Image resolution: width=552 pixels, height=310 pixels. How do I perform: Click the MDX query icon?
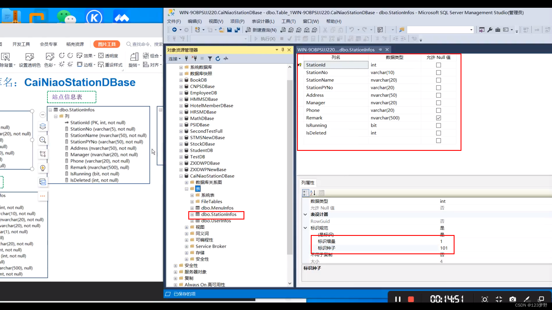(x=291, y=30)
